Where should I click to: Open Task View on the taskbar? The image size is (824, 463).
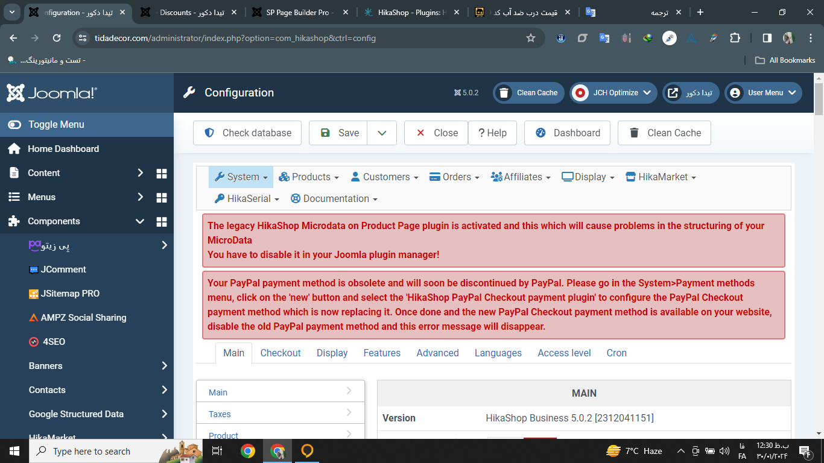tap(218, 451)
